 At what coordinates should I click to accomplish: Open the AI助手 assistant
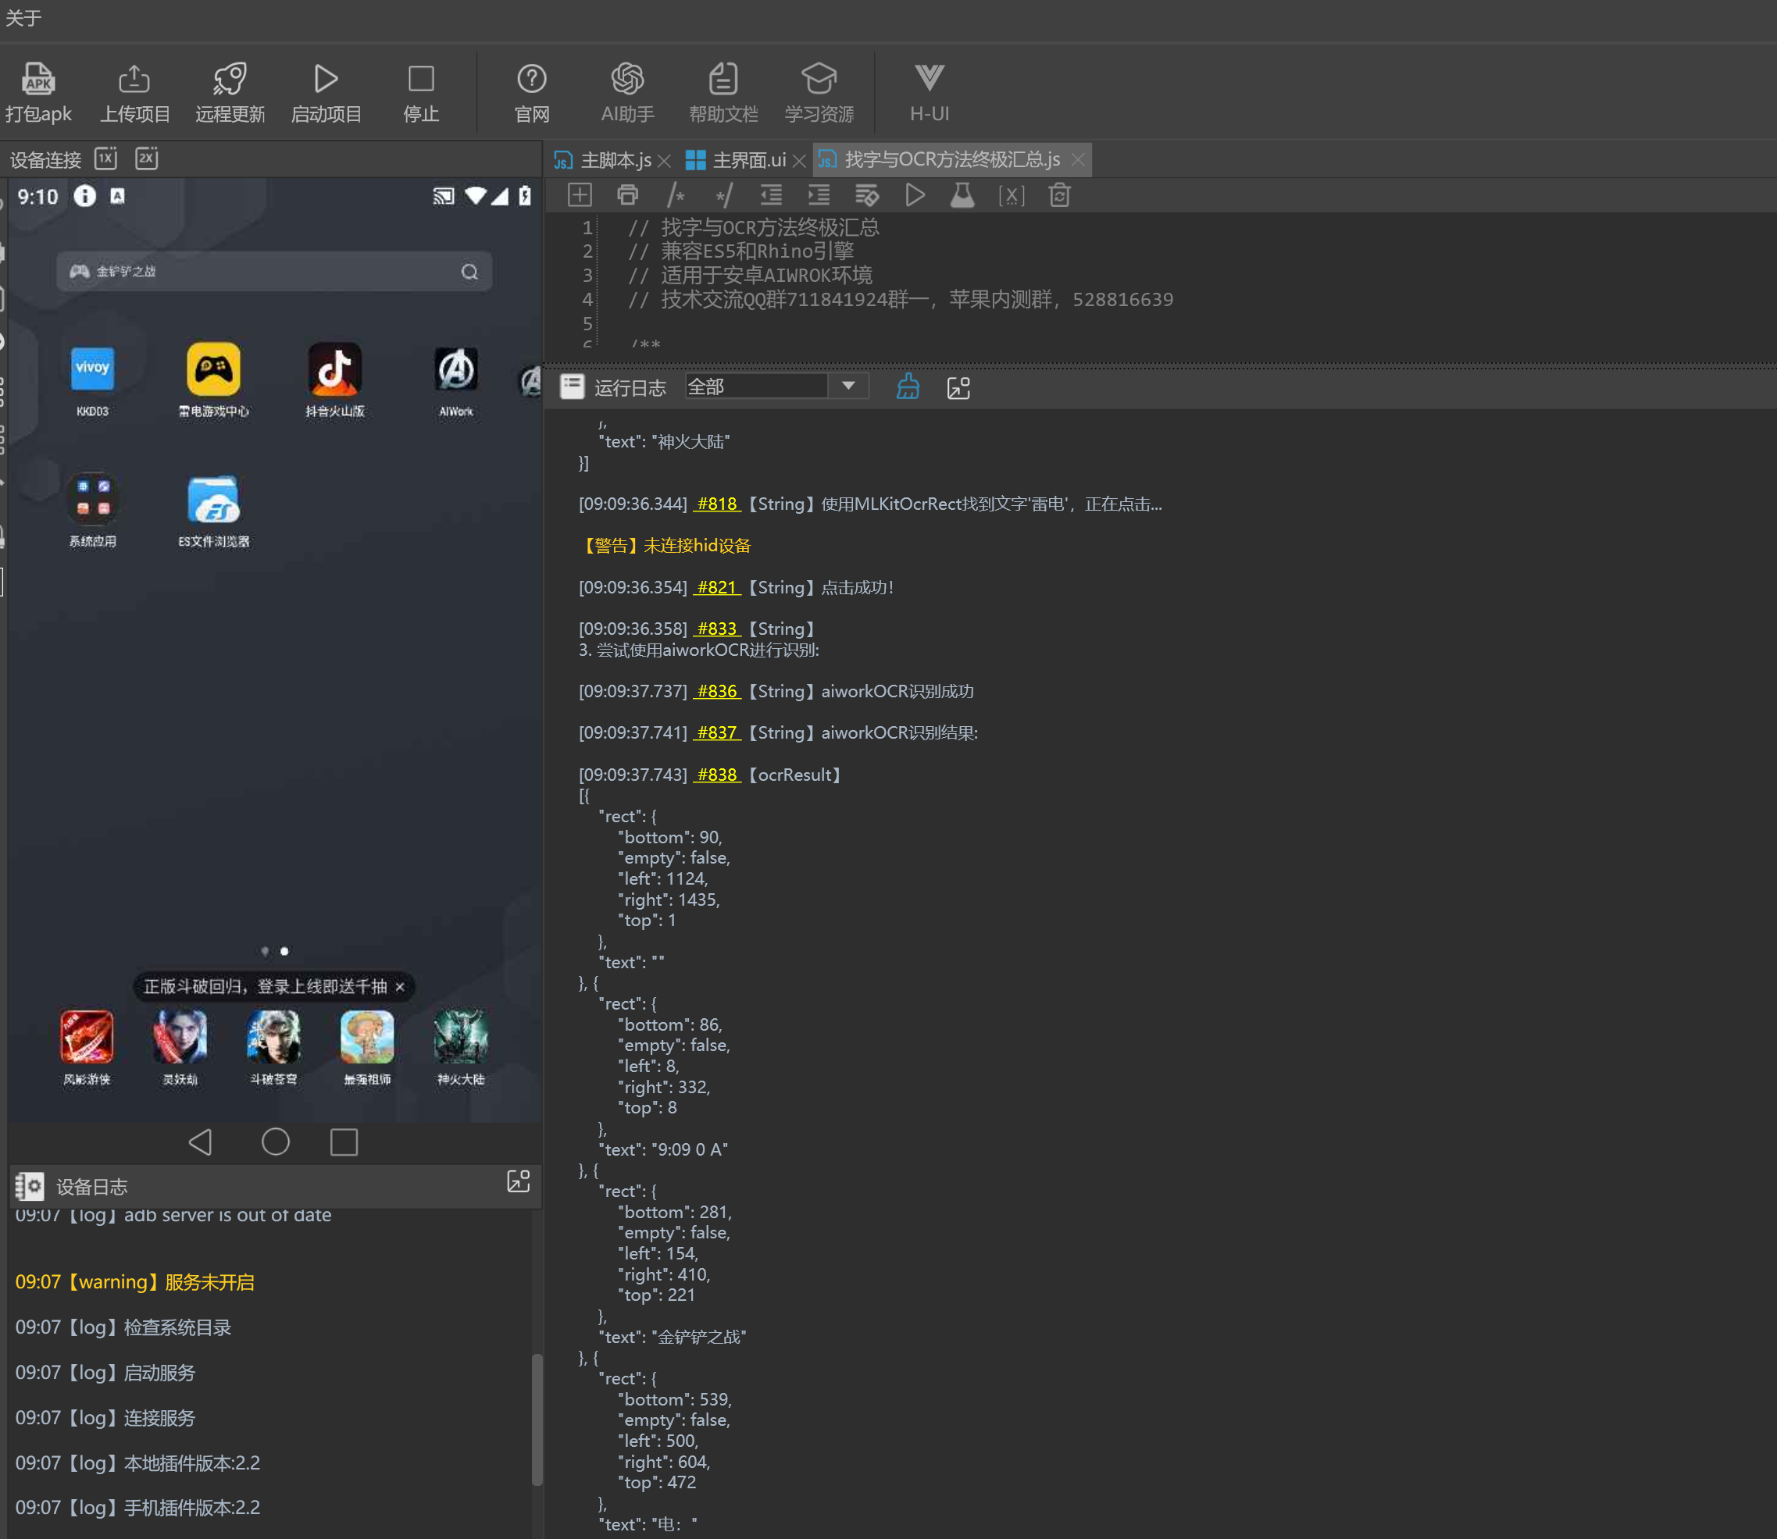click(627, 79)
